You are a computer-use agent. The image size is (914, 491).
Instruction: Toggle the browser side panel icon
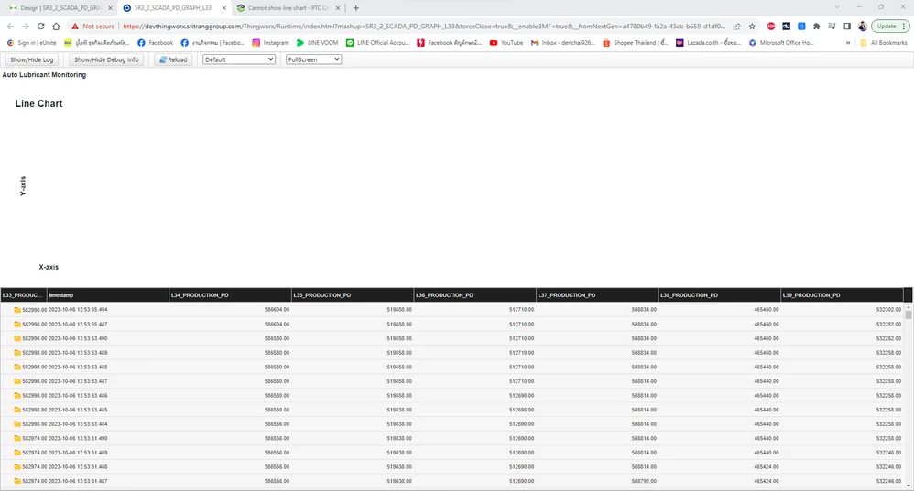[x=847, y=27]
